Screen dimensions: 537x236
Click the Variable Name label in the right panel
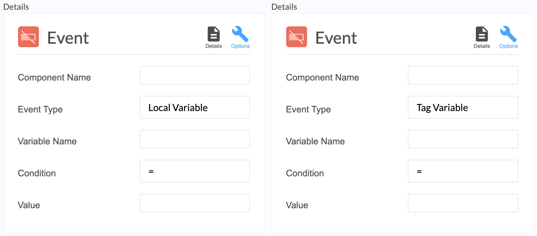click(x=315, y=141)
